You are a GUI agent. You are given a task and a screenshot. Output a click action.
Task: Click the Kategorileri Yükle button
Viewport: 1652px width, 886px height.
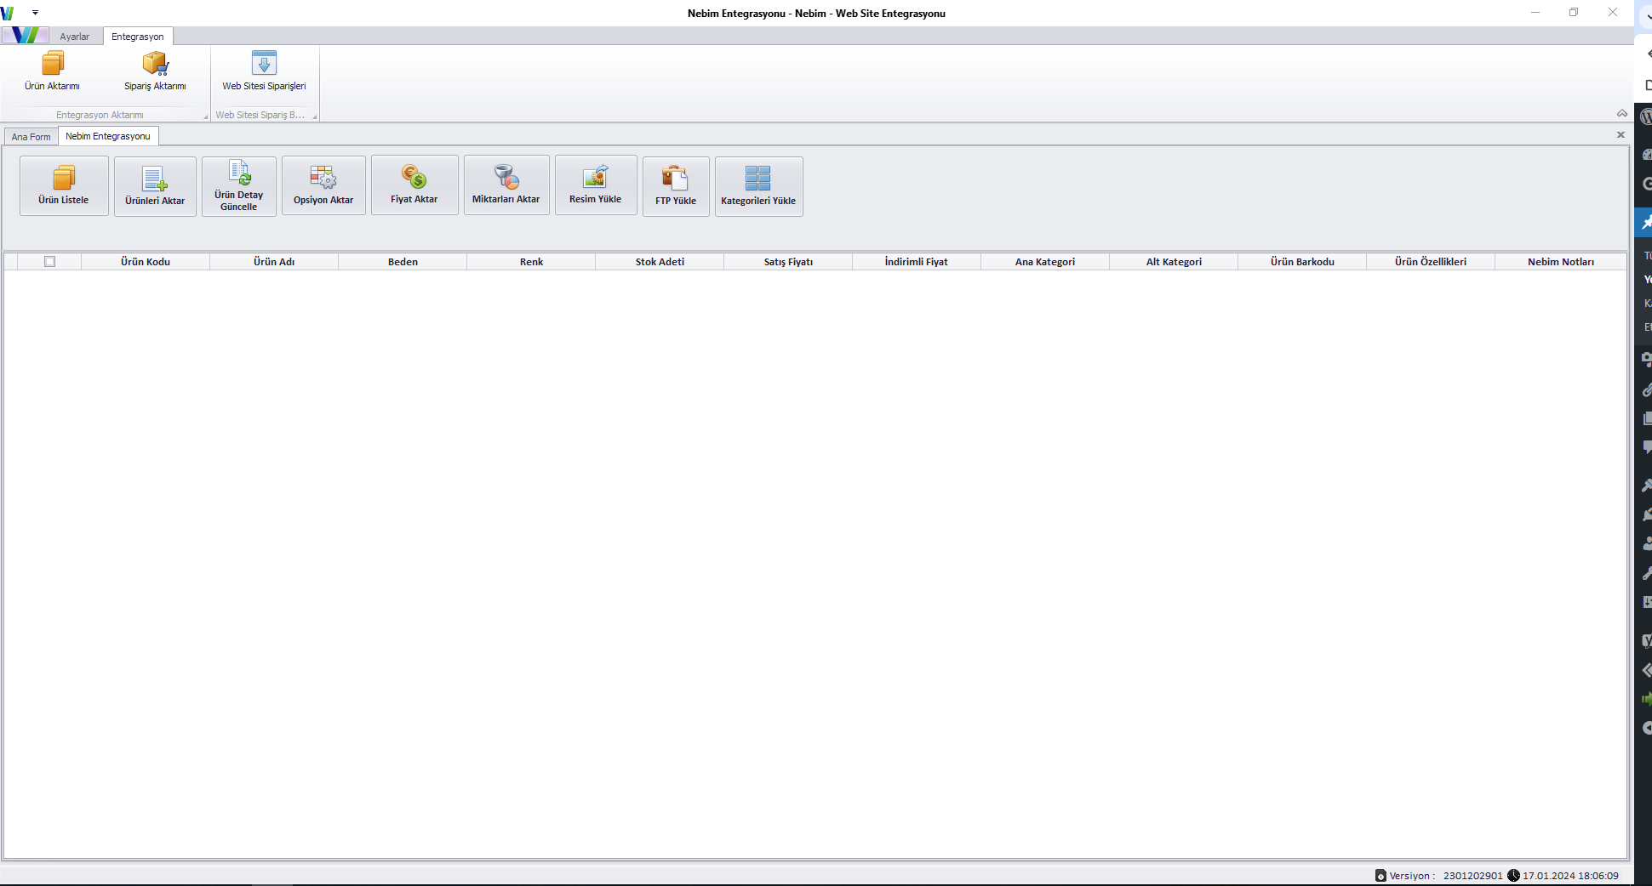758,186
